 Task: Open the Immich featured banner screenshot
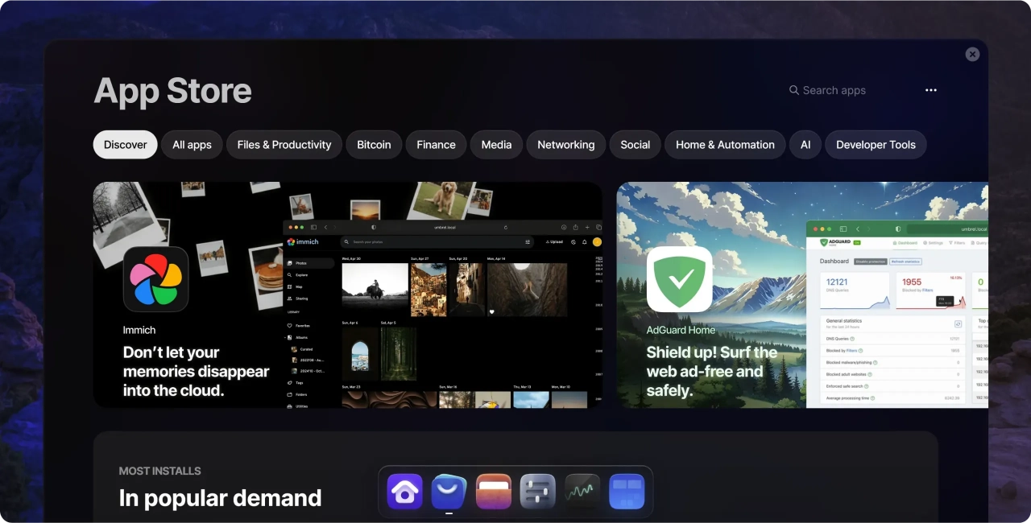click(441, 314)
